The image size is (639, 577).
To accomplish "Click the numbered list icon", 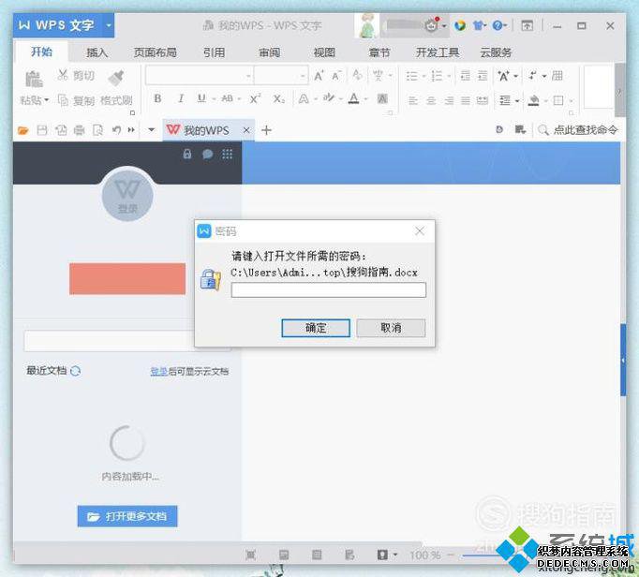I will click(437, 76).
